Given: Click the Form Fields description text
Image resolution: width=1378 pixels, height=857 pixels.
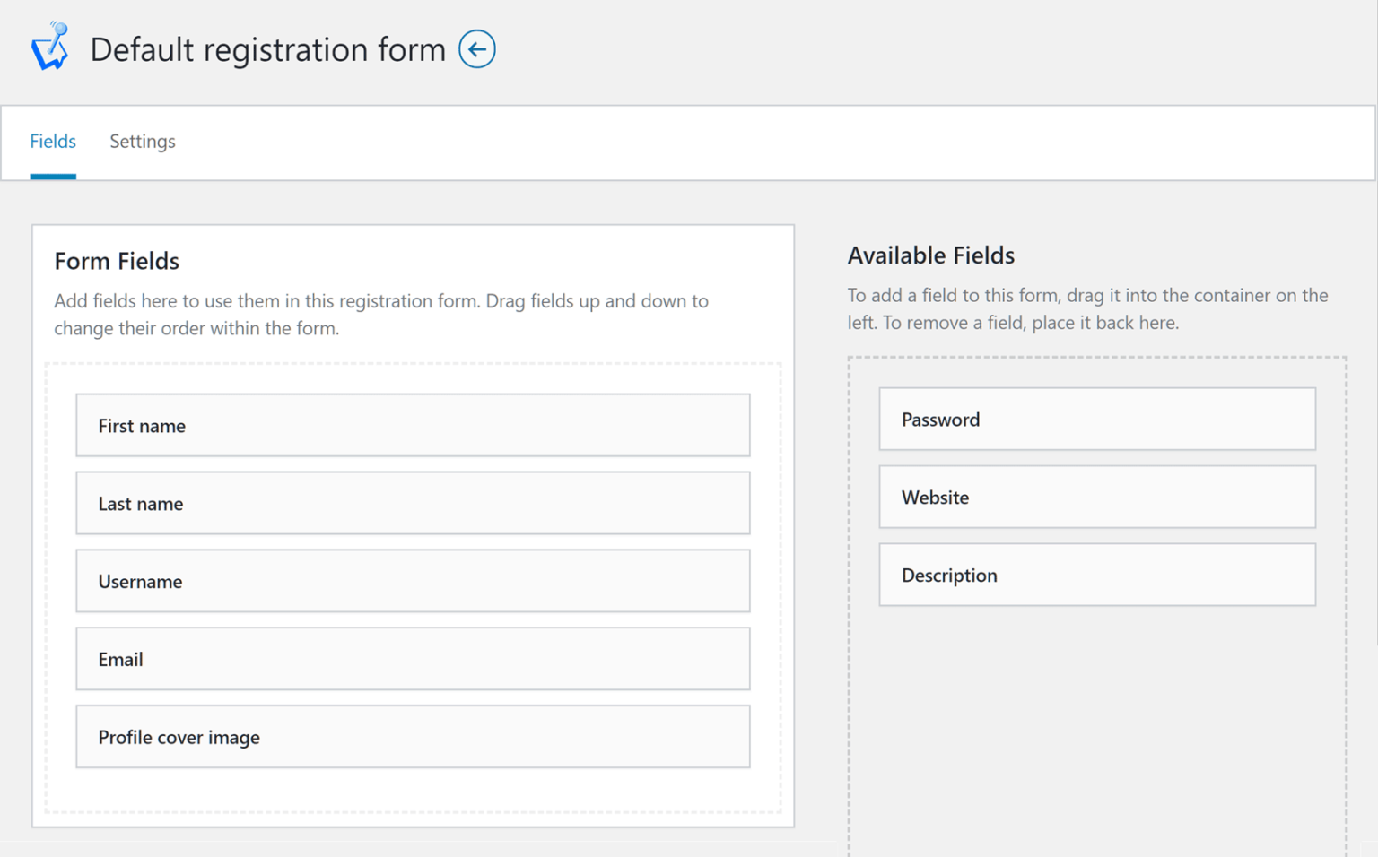Looking at the screenshot, I should tap(380, 314).
